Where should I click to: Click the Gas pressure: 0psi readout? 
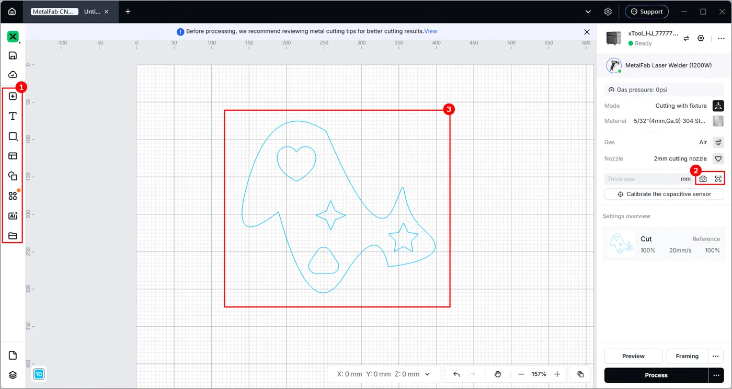[664, 90]
